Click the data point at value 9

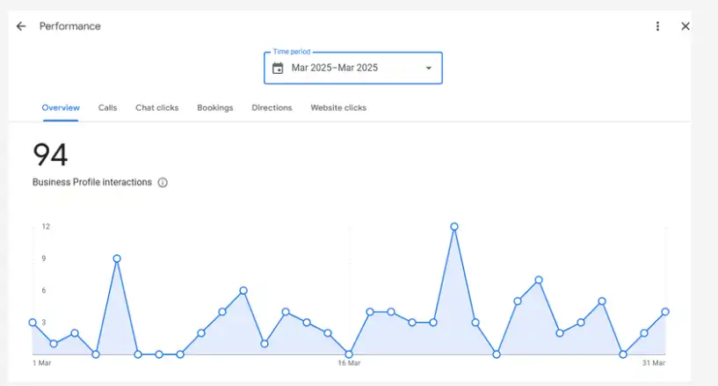tap(117, 259)
